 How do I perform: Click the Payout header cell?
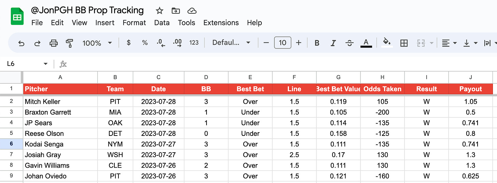[471, 89]
